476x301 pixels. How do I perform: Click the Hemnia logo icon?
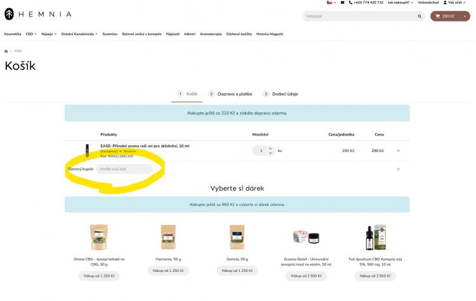pos(9,14)
